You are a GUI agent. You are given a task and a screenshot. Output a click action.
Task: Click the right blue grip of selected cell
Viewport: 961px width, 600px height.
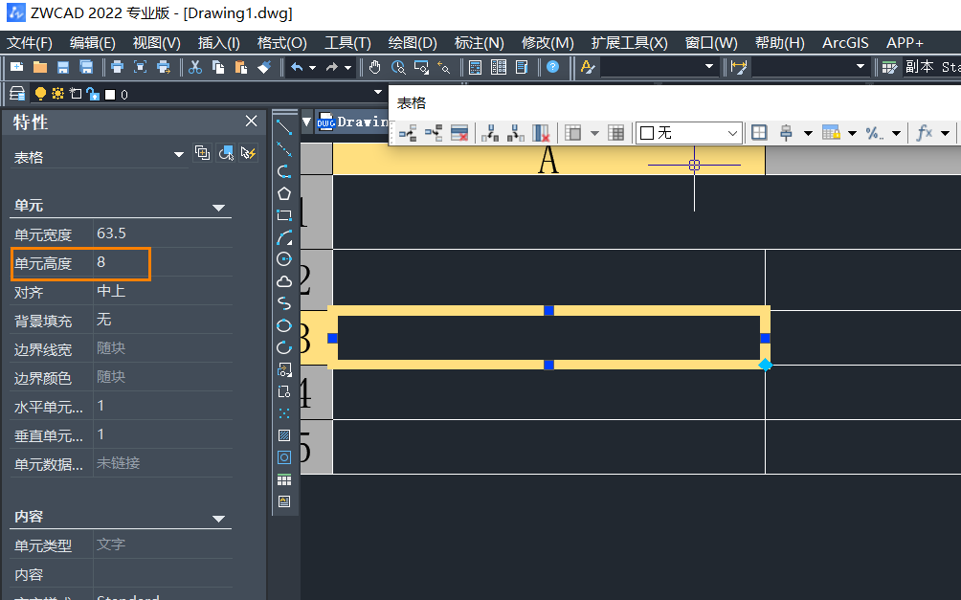765,339
